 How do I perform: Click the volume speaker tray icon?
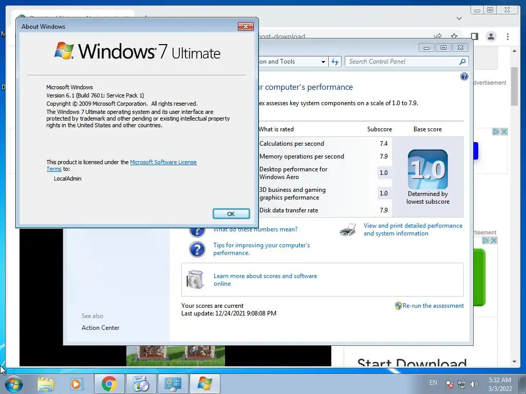click(474, 384)
